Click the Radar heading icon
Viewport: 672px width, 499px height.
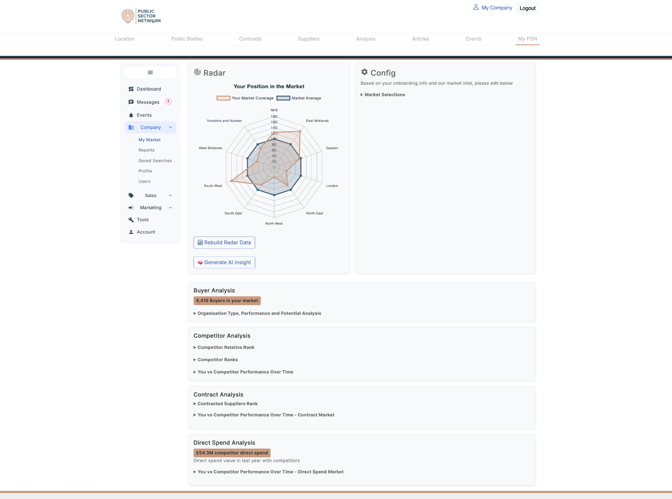click(197, 72)
